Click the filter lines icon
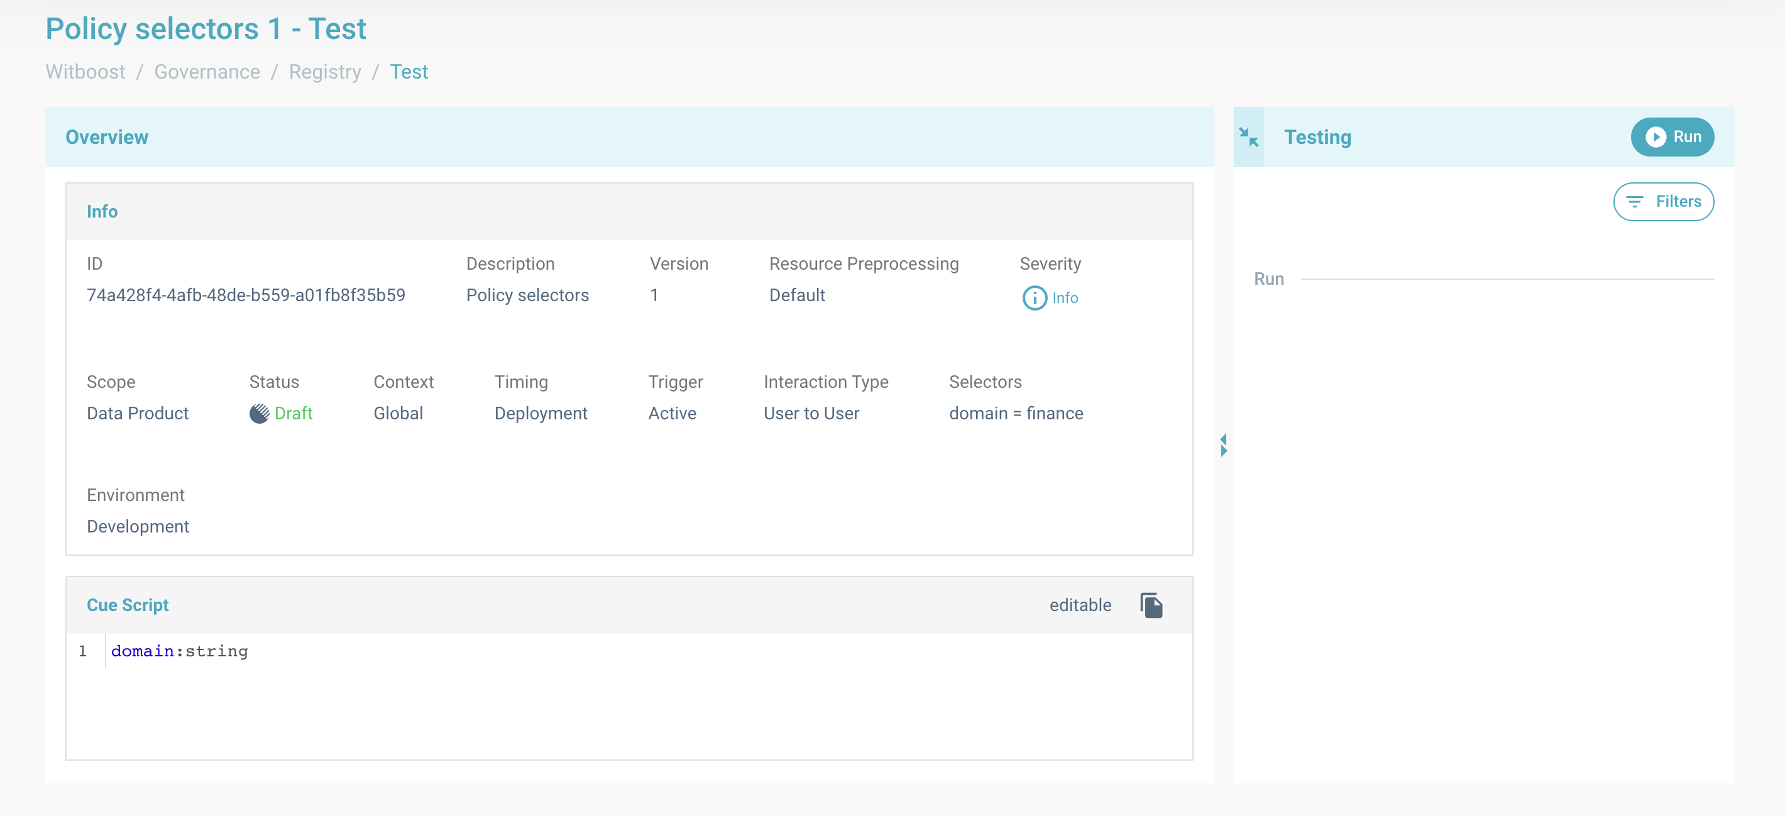The image size is (1785, 816). [1635, 202]
